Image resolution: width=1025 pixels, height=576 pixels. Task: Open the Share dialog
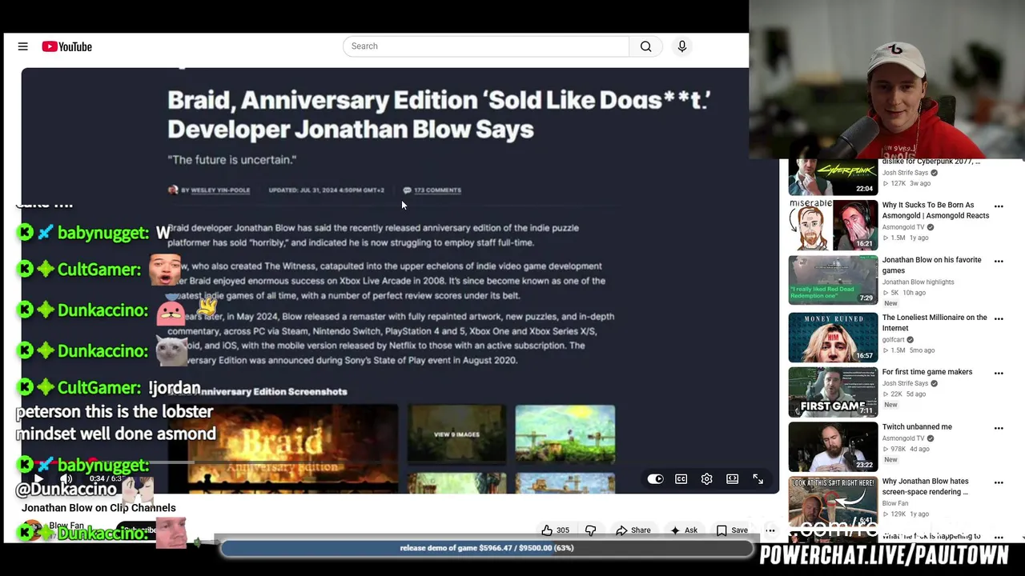[x=633, y=530]
